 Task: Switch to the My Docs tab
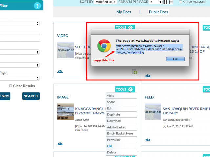pyautogui.click(x=124, y=12)
